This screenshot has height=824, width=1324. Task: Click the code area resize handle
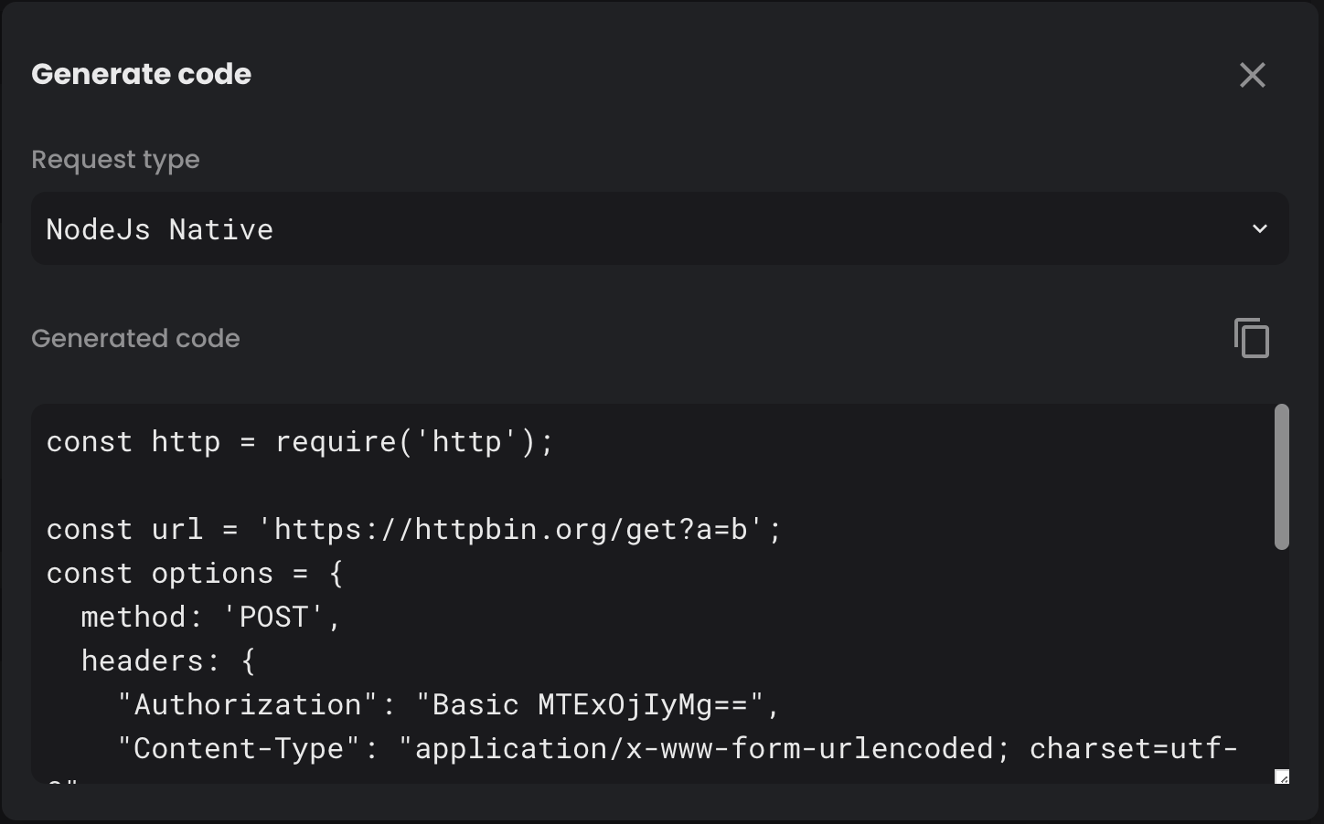[x=1282, y=776]
